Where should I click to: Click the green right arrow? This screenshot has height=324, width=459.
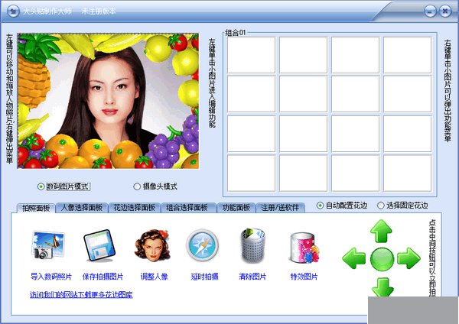pyautogui.click(x=409, y=258)
